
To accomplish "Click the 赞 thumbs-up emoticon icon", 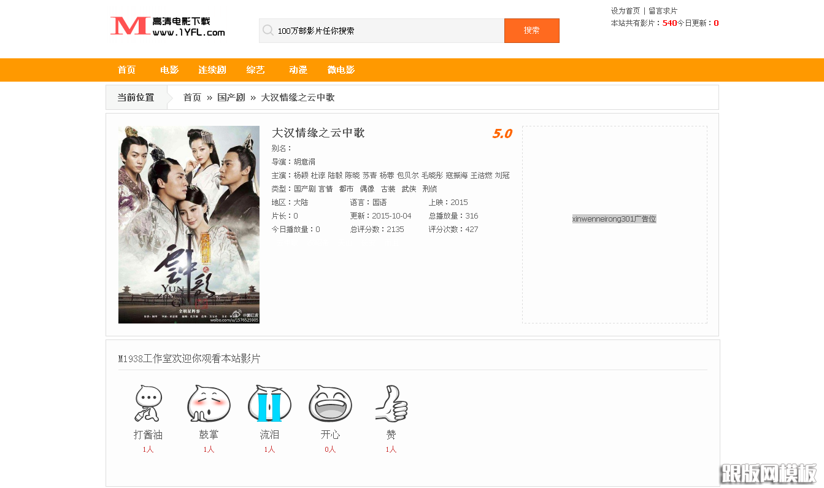I will click(x=391, y=403).
